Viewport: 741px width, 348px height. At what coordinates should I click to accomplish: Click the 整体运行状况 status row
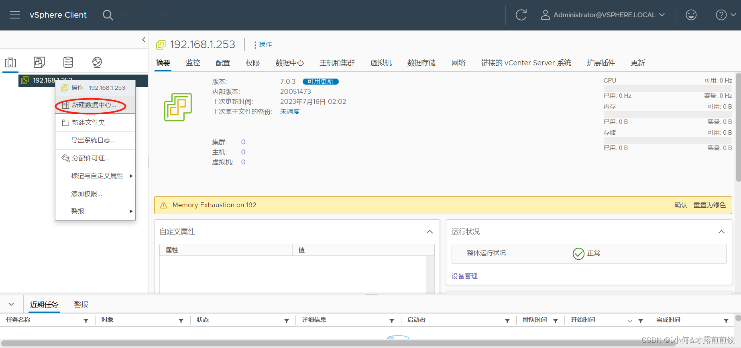[589, 253]
